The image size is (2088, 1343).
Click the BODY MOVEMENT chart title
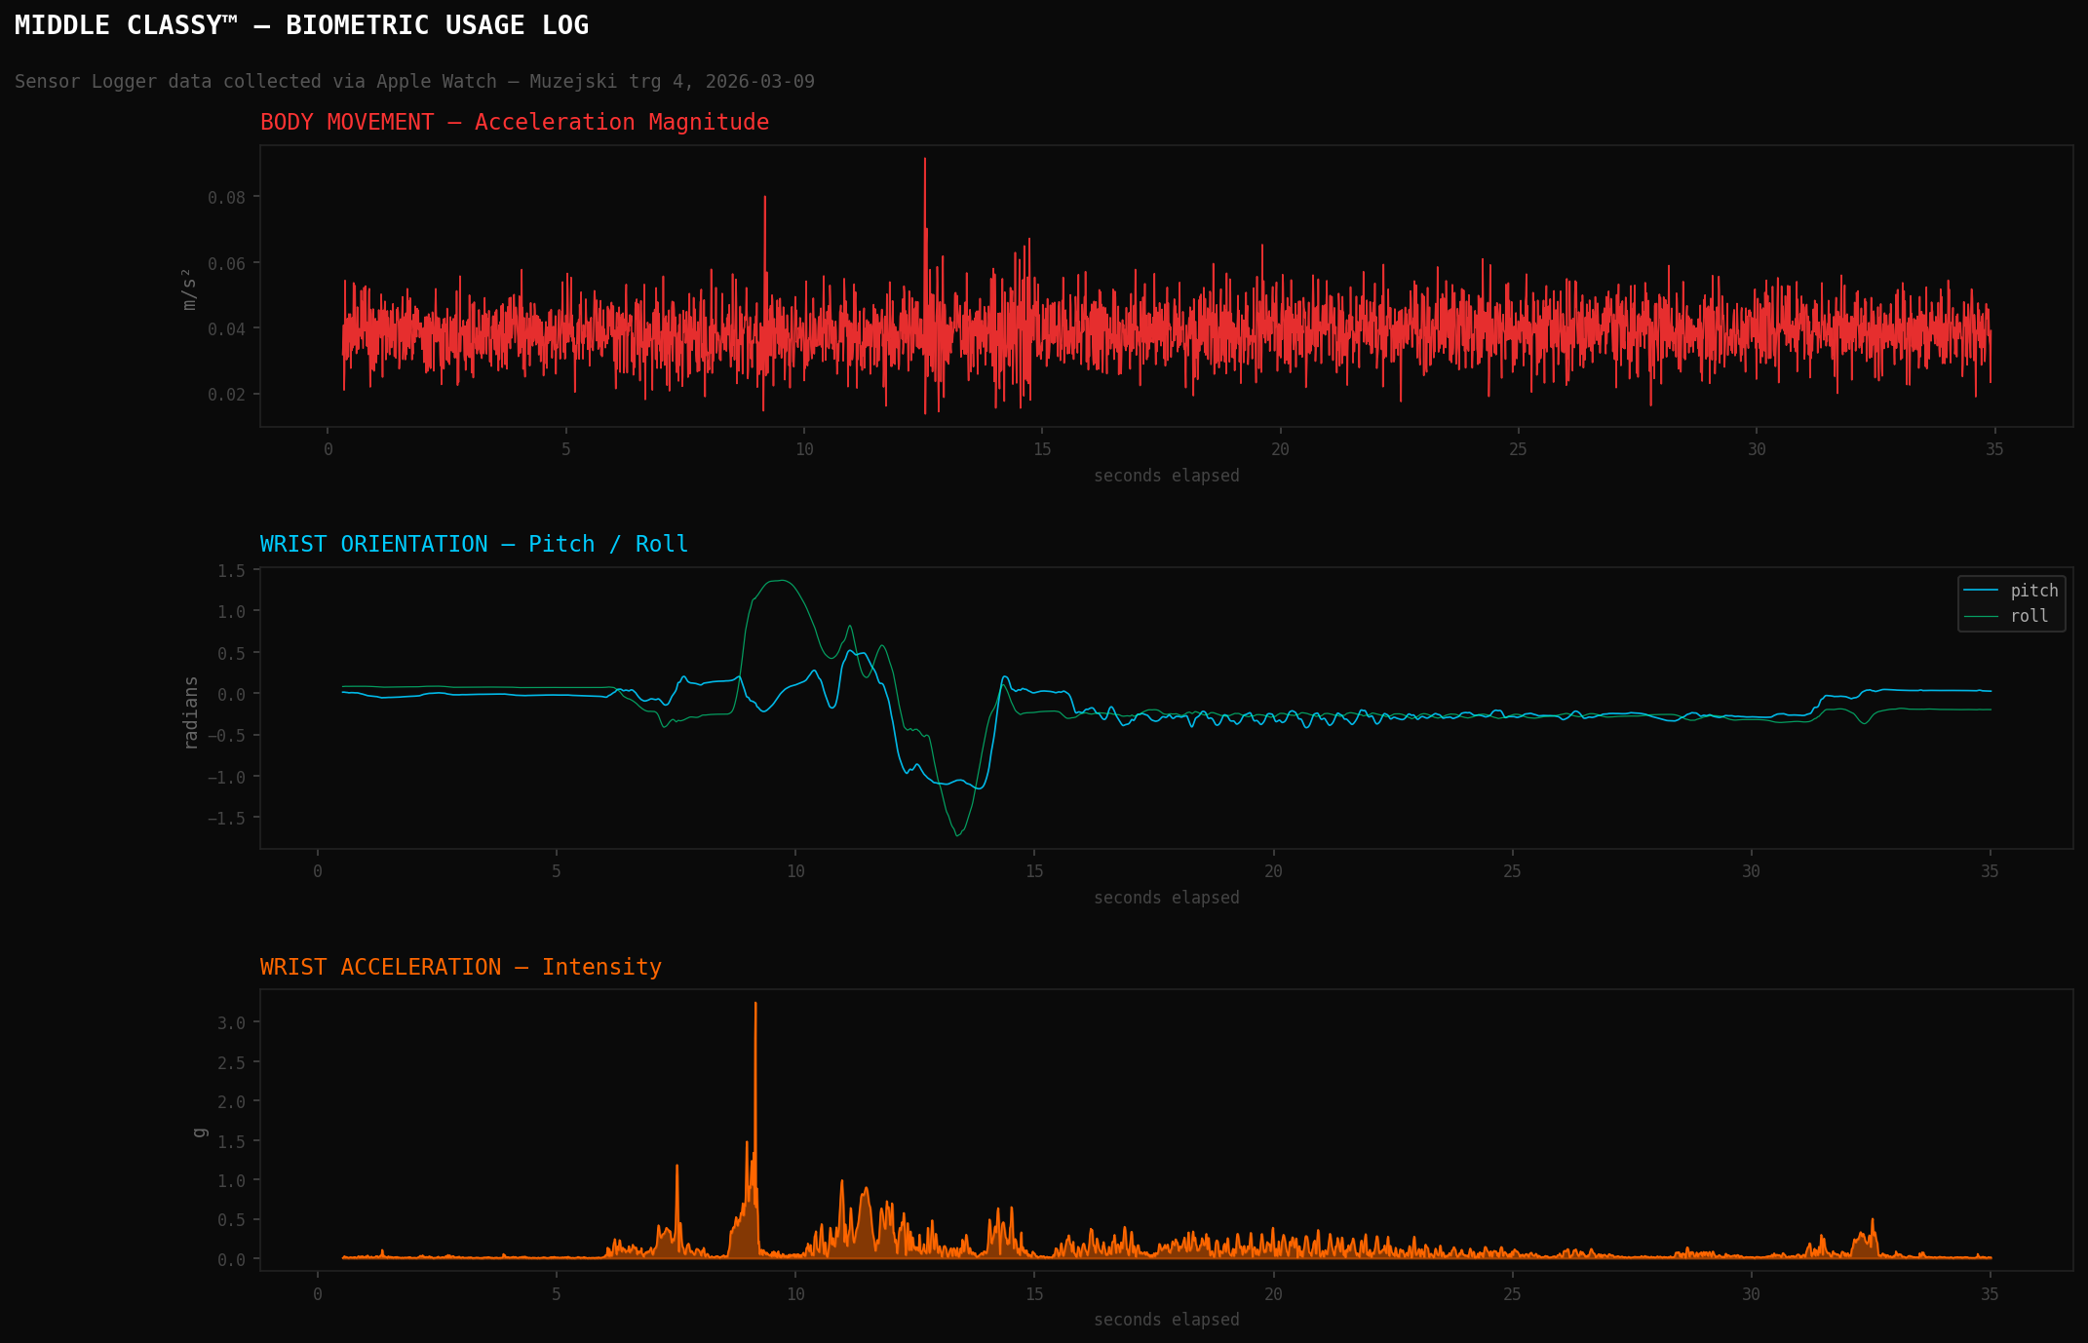[x=514, y=123]
